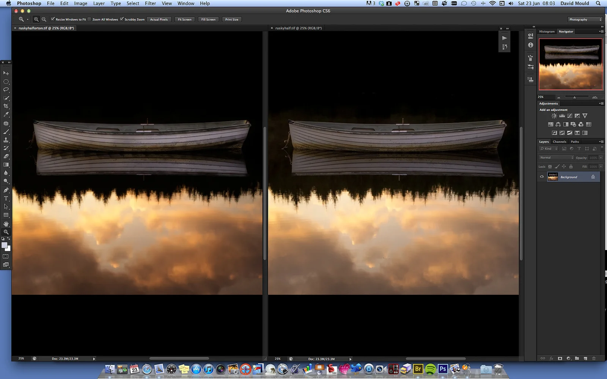Image resolution: width=607 pixels, height=379 pixels.
Task: Select the Brush tool
Action: 6,132
